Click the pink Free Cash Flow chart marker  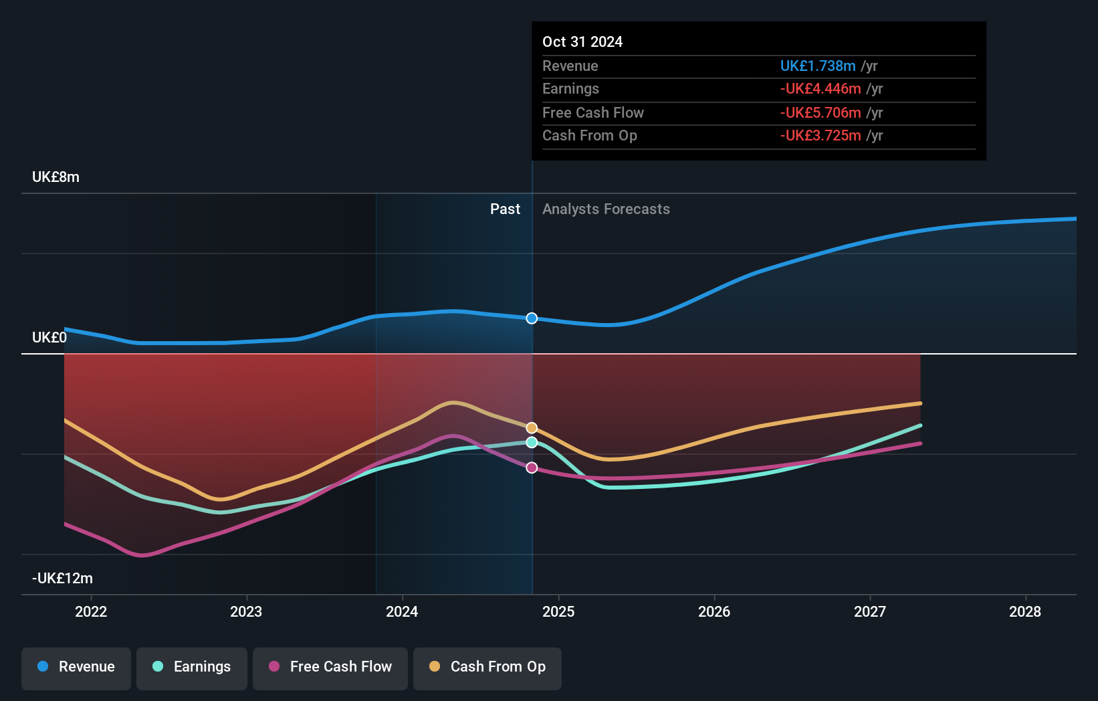(x=531, y=468)
